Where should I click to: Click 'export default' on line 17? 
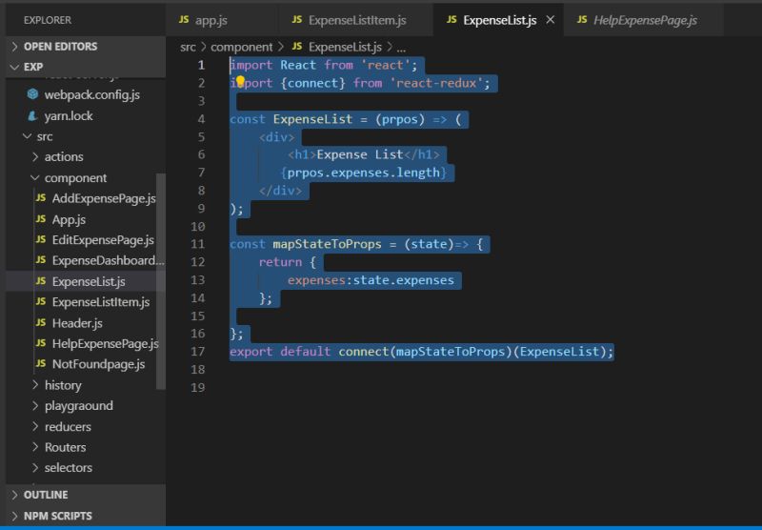[x=280, y=351]
